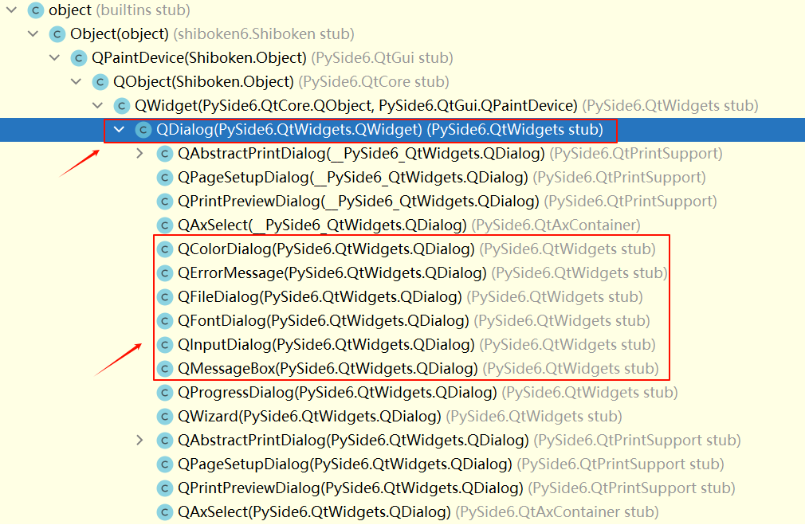Click the class icon beside QInputDialog

click(x=165, y=345)
